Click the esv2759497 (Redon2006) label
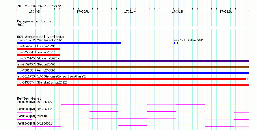The height and width of the screenshot is (130, 257). (36, 64)
